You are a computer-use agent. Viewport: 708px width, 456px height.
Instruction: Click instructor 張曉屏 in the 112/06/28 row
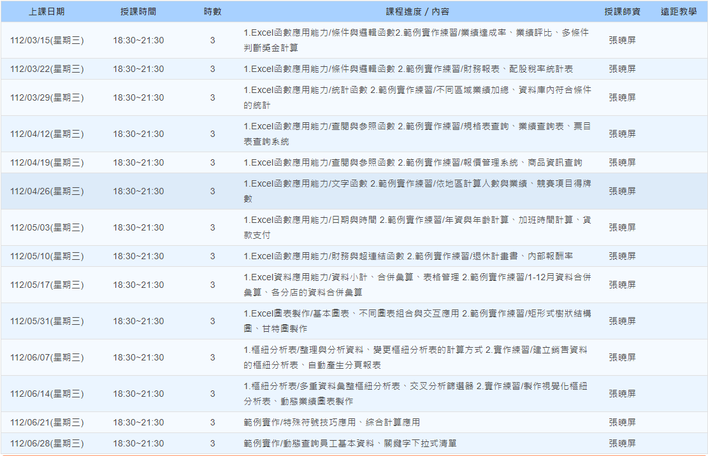pos(622,443)
